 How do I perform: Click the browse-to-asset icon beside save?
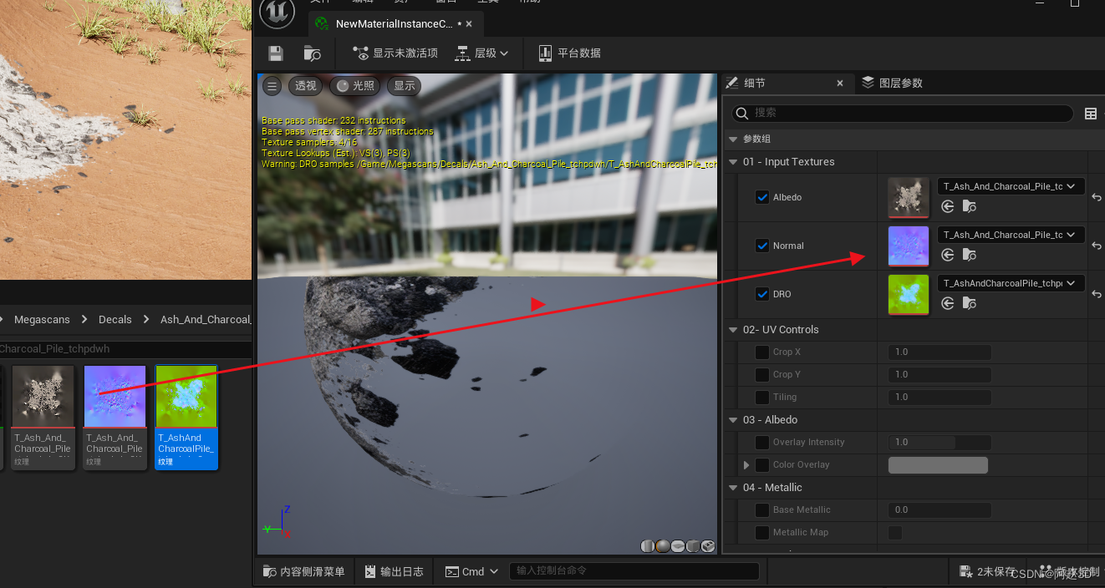[312, 53]
